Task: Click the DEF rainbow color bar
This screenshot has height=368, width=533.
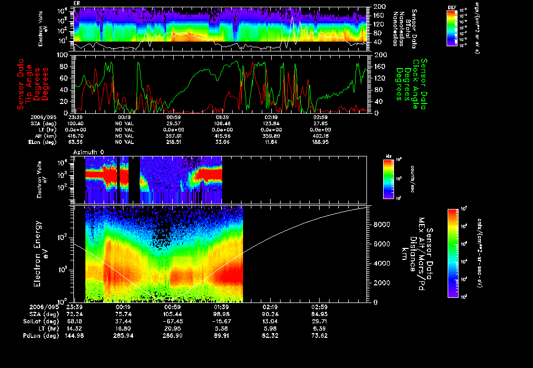Action: click(452, 28)
